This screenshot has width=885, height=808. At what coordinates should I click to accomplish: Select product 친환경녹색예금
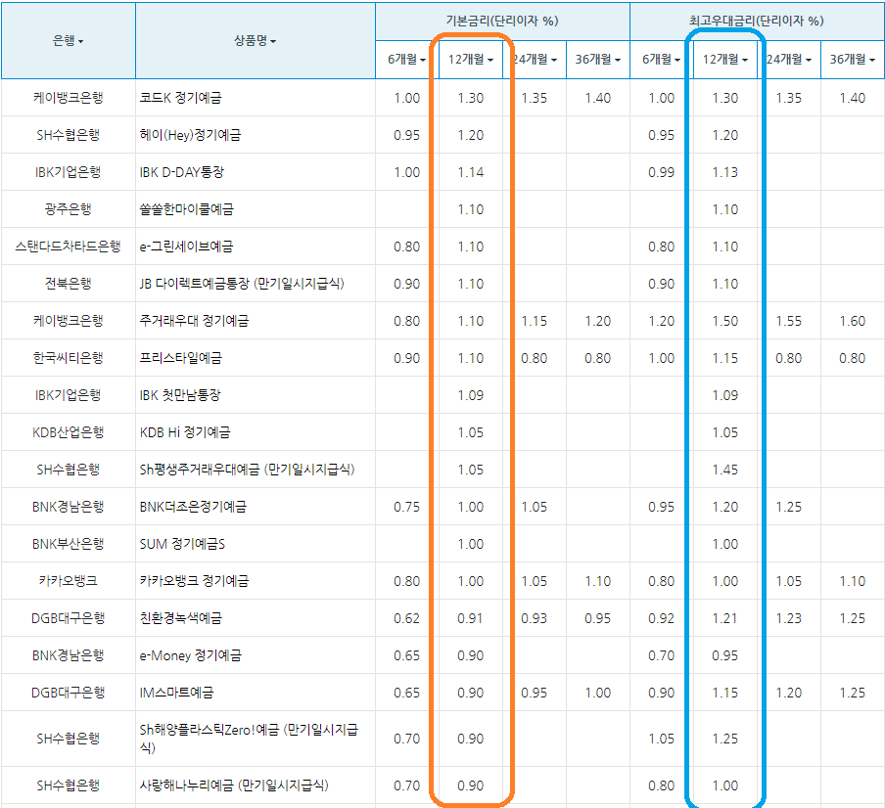pos(180,618)
